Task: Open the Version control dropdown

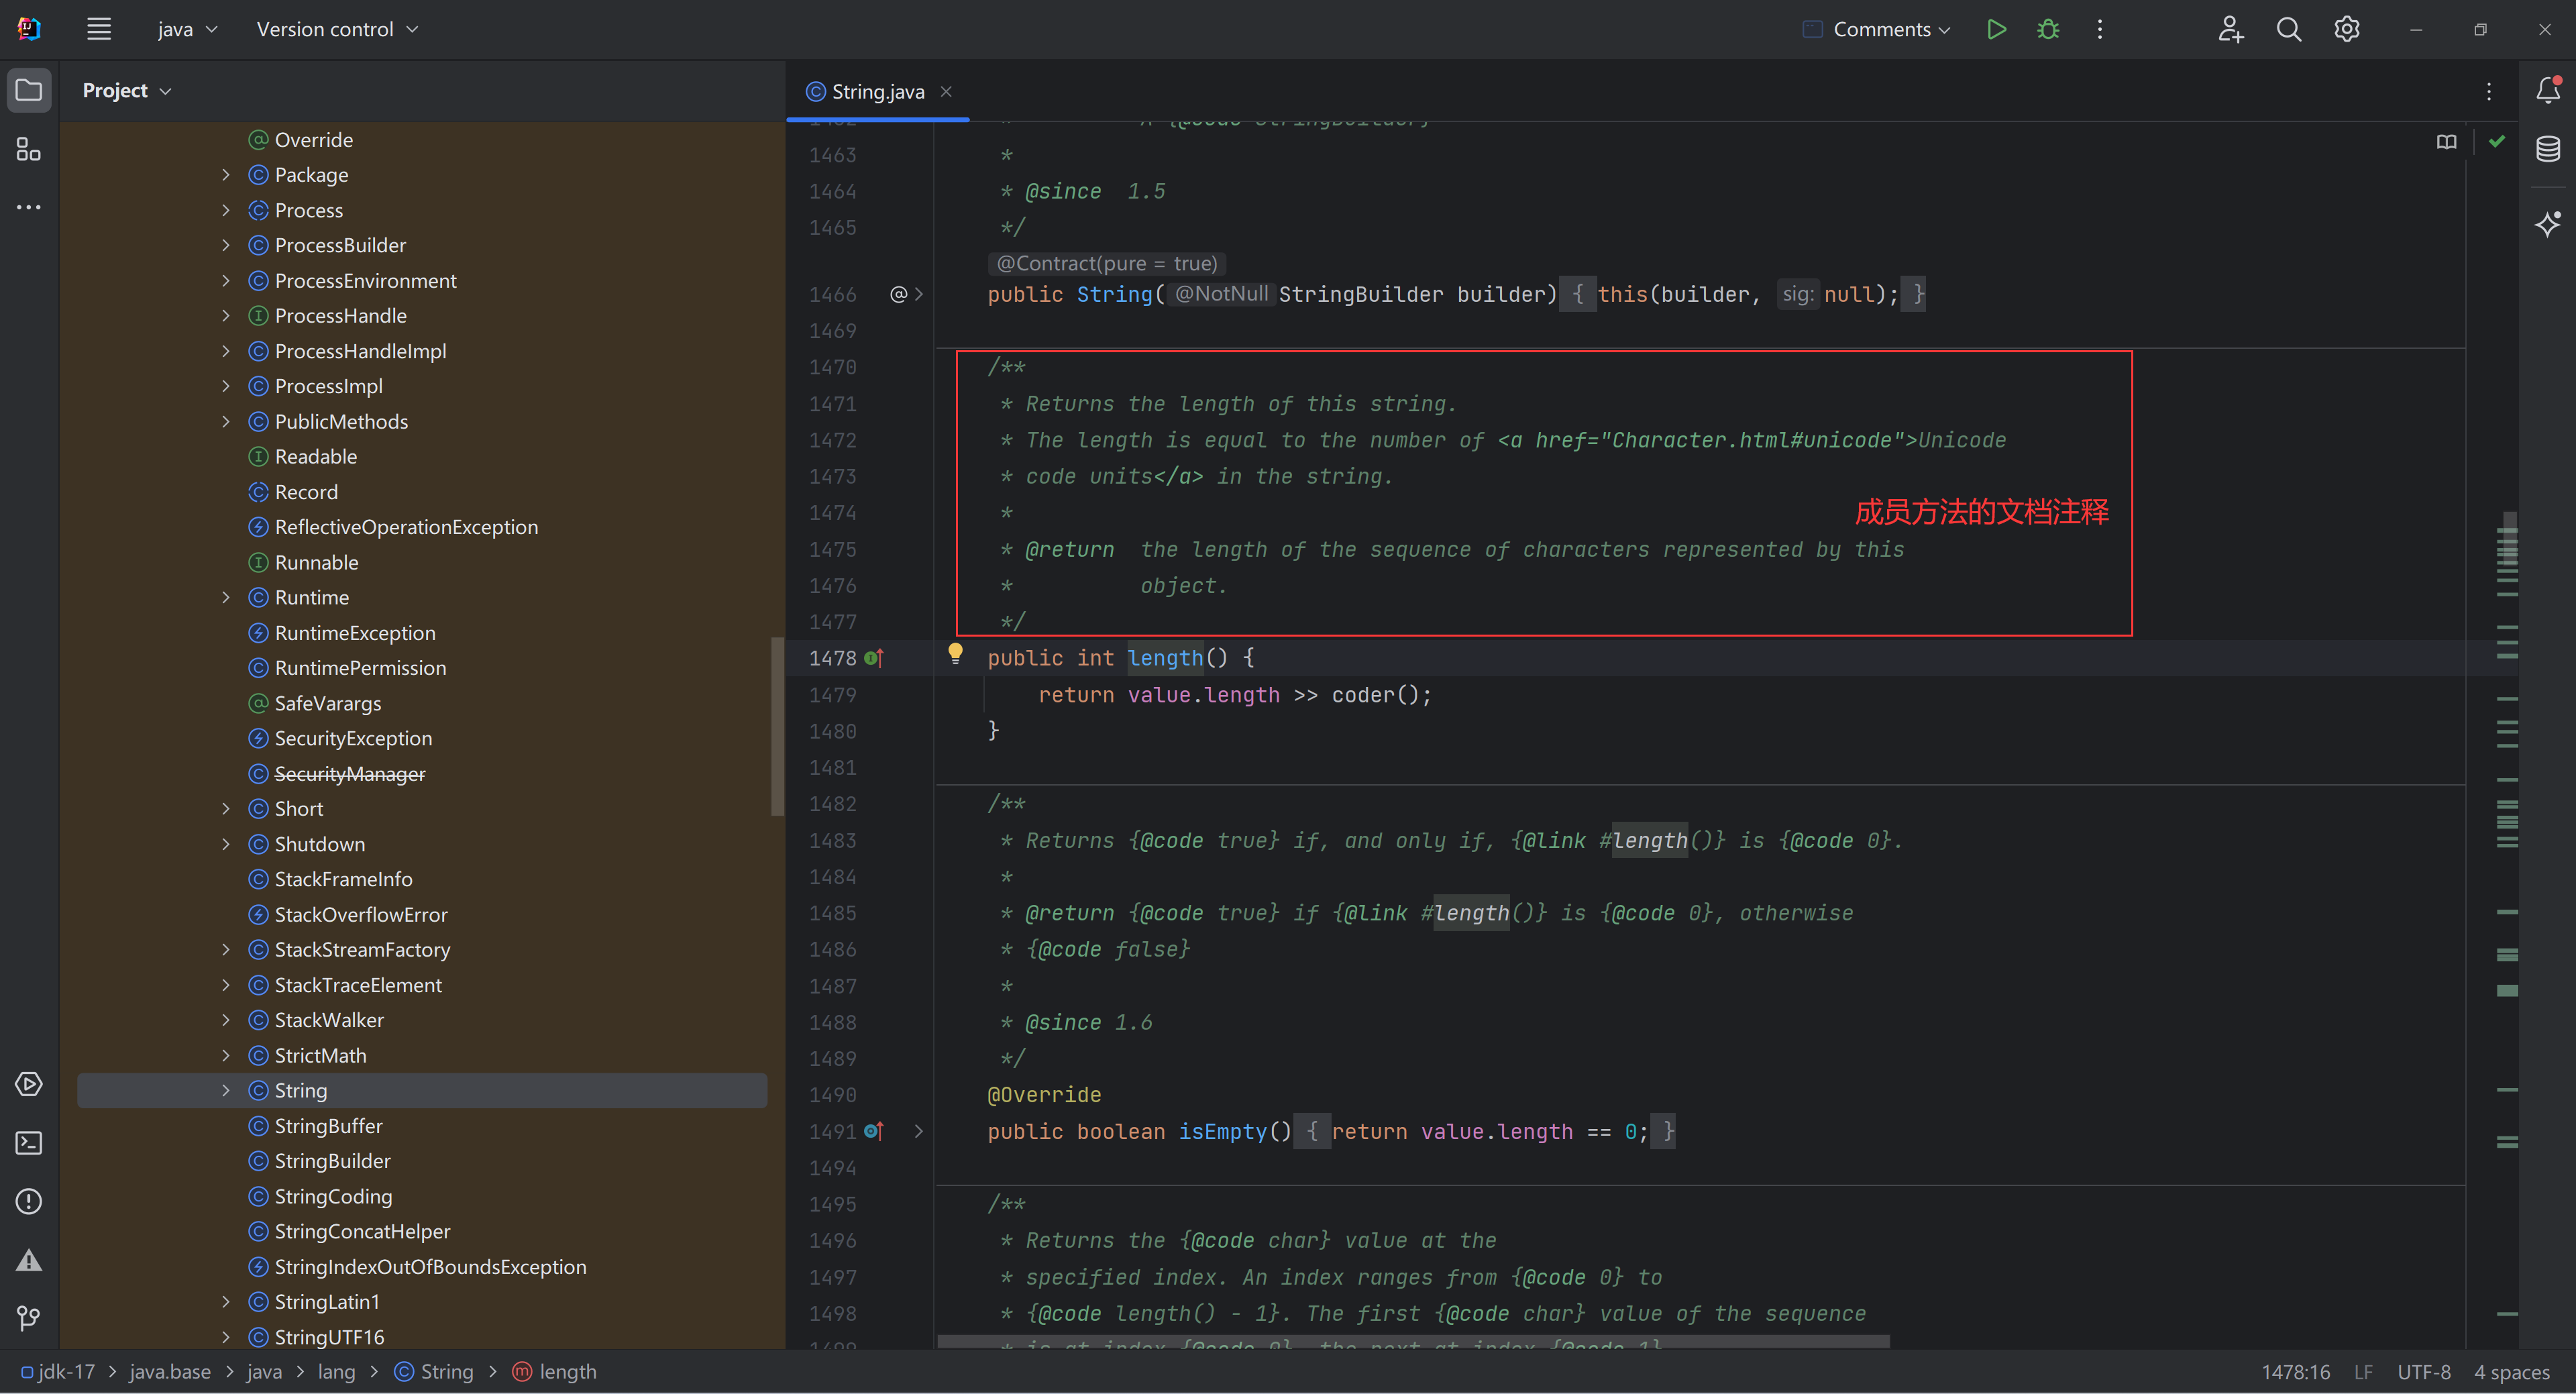Action: pyautogui.click(x=337, y=29)
